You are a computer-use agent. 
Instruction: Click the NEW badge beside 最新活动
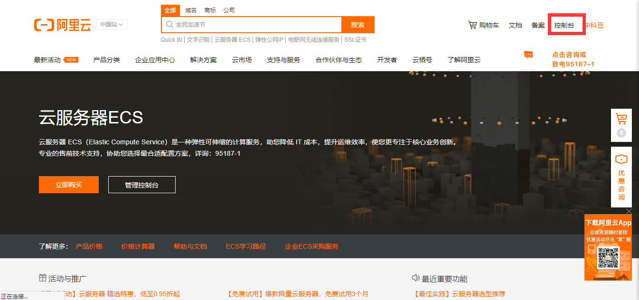(71, 60)
